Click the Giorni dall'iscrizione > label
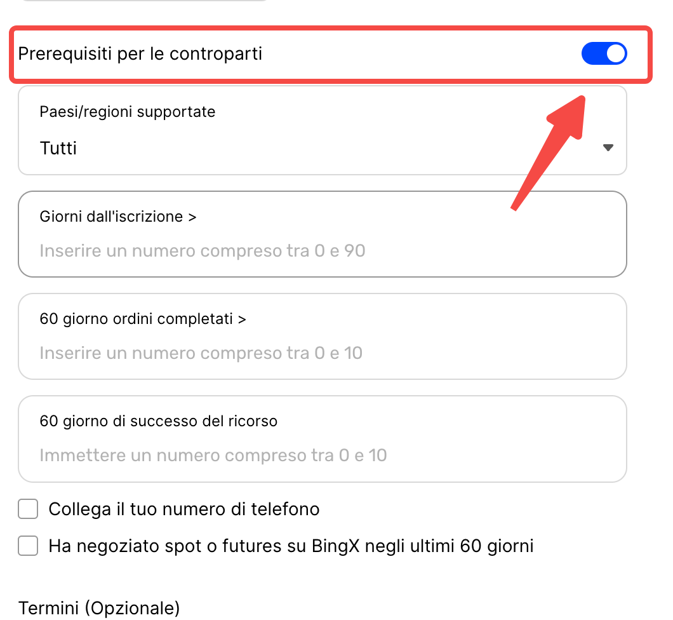The image size is (673, 620). click(117, 217)
